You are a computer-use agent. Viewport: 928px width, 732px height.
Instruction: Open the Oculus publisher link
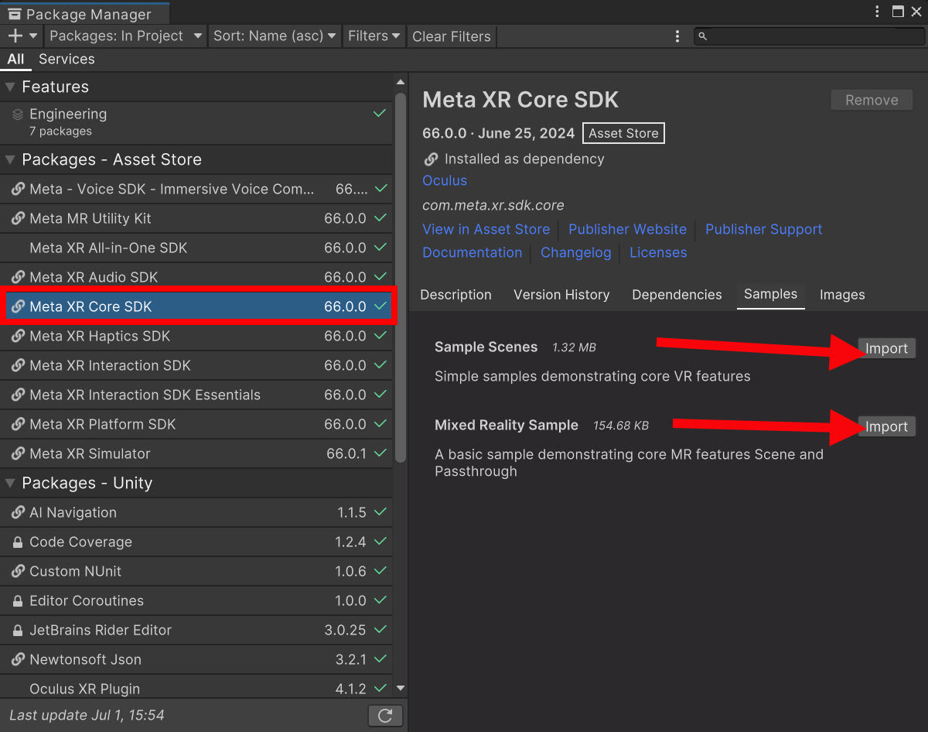445,180
